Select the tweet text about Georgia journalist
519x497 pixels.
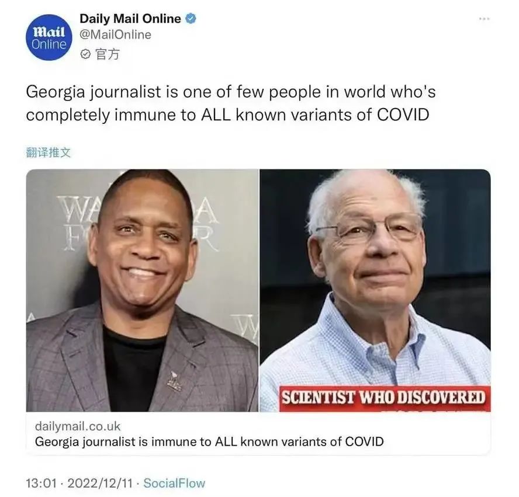[231, 103]
